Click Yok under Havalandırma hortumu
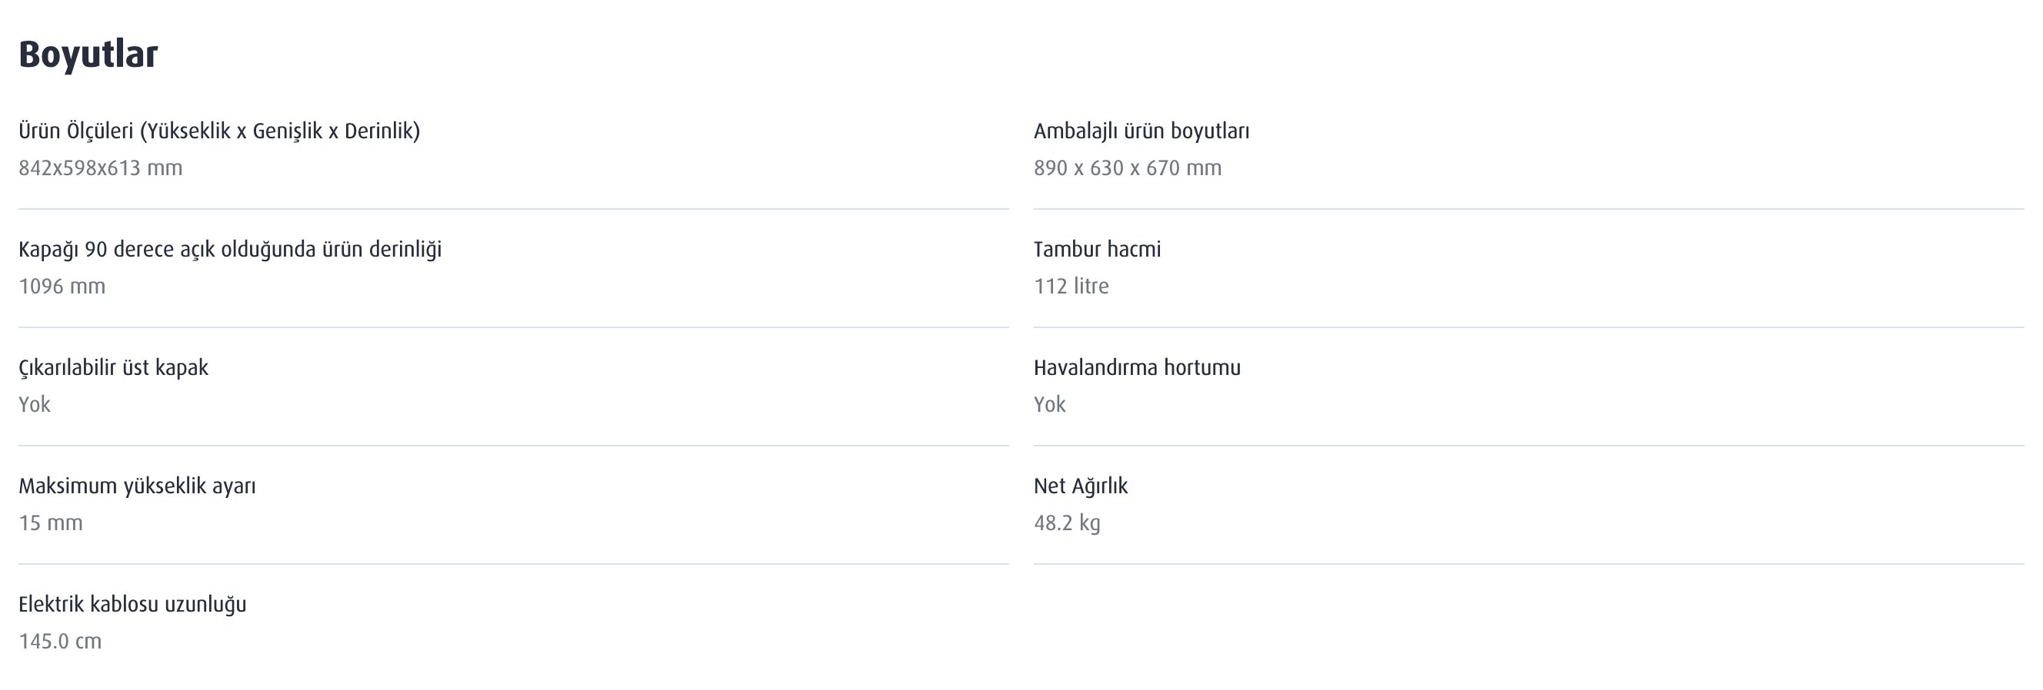The height and width of the screenshot is (690, 2043). tap(1049, 404)
